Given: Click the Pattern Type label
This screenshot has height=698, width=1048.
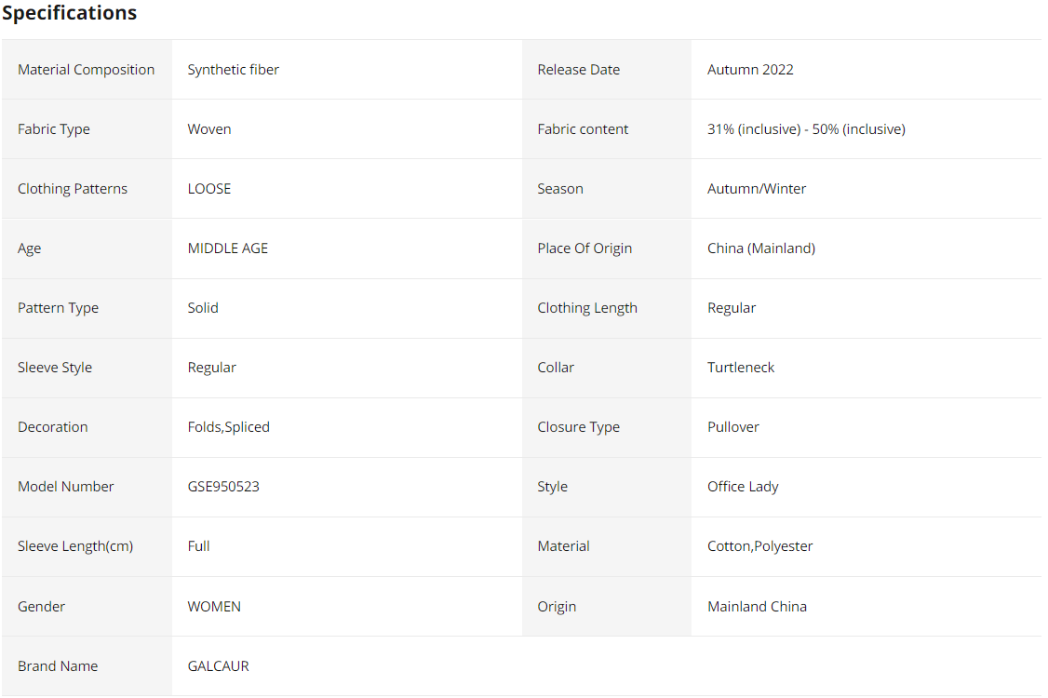Looking at the screenshot, I should [58, 308].
